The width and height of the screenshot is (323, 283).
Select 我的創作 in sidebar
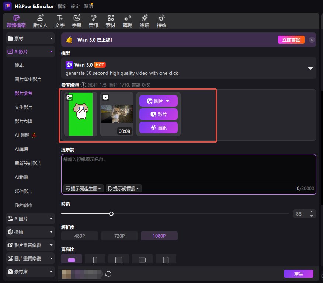click(24, 205)
